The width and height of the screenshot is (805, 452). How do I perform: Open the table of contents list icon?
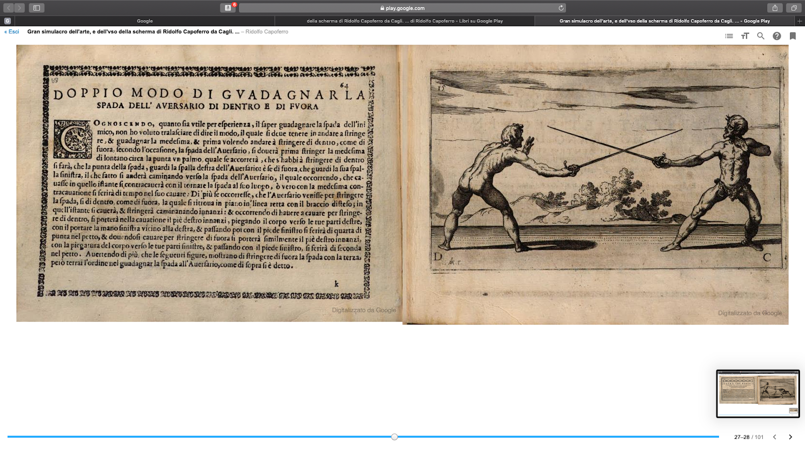pos(729,36)
